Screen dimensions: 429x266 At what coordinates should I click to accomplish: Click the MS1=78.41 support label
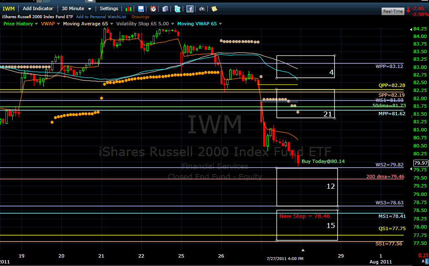[392, 216]
